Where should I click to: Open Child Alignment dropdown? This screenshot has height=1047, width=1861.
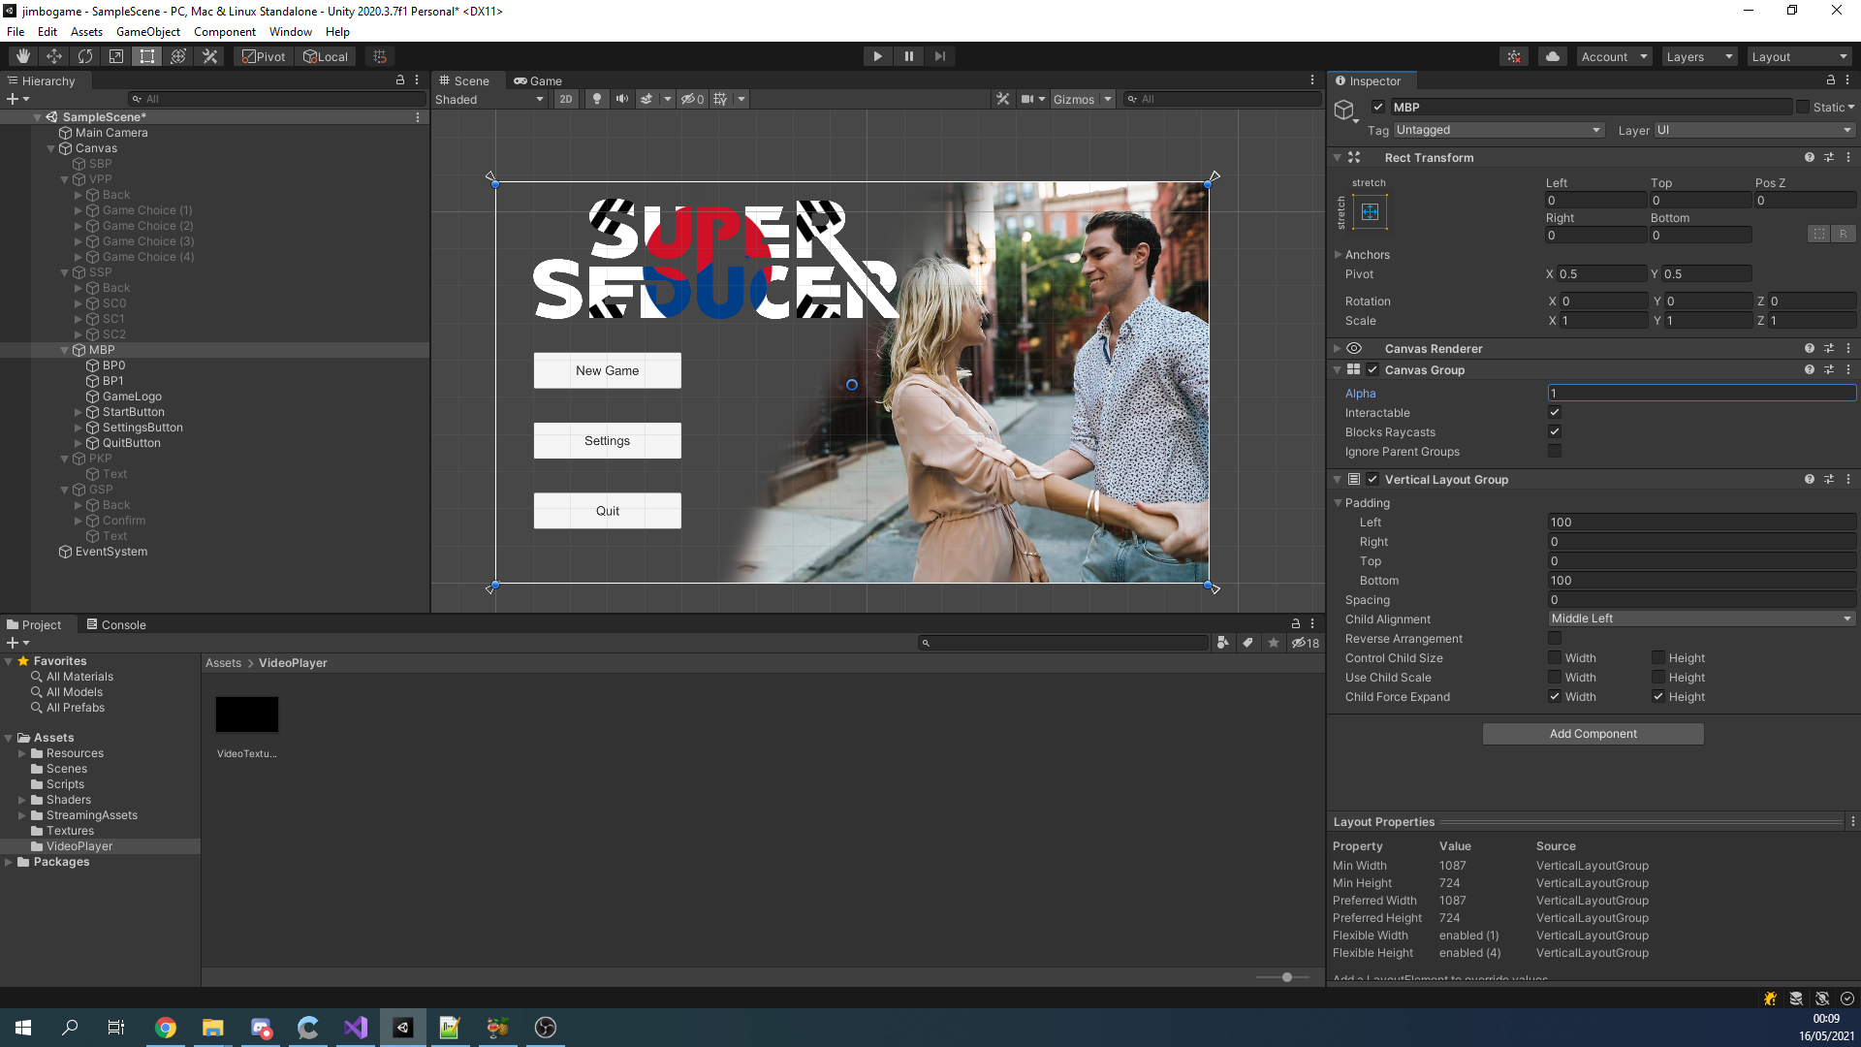pos(1701,619)
